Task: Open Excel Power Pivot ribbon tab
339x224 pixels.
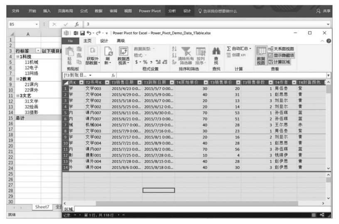Action: (x=150, y=11)
